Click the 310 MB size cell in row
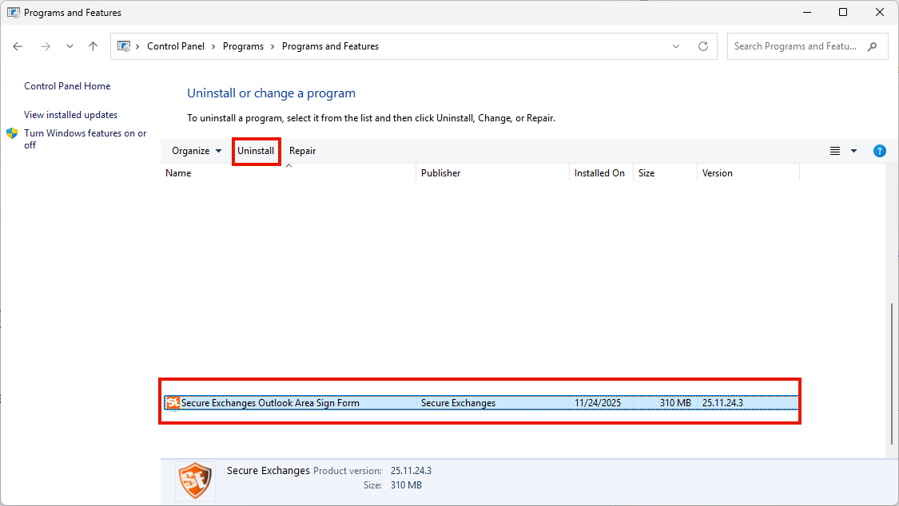The height and width of the screenshot is (506, 899). tap(675, 403)
